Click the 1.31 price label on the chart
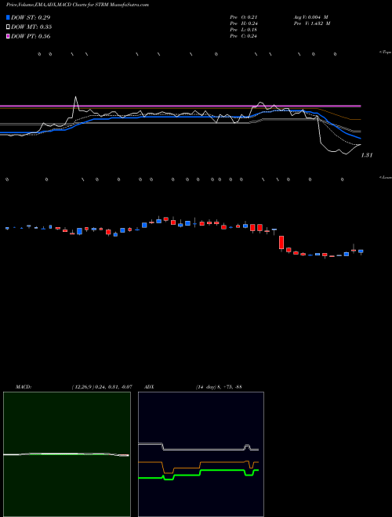This screenshot has width=392, height=517. point(367,155)
